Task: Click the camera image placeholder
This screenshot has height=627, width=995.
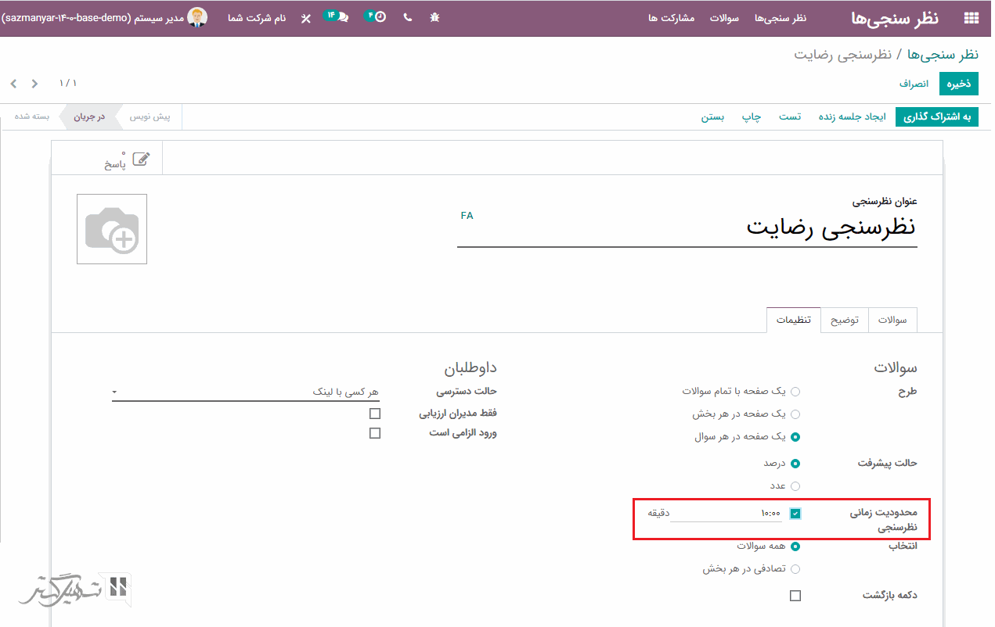Action: 112,229
